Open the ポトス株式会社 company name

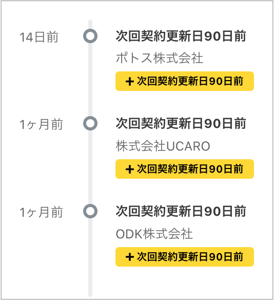click(160, 58)
